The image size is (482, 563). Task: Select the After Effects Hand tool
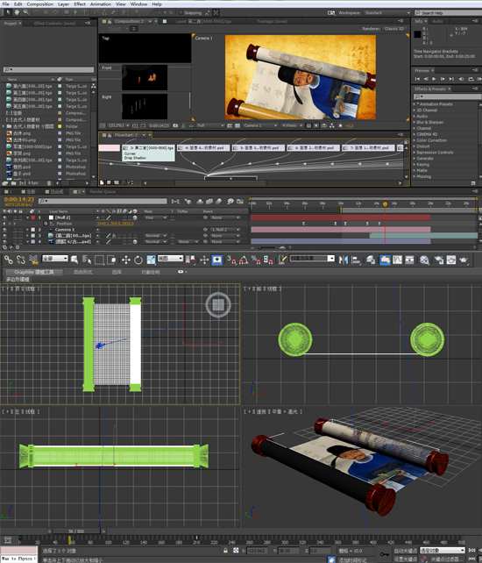point(17,12)
